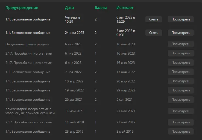Open Посмотреть for the 26 авг 2021 warning
Screen dimensions: 202x140
coord(181,100)
